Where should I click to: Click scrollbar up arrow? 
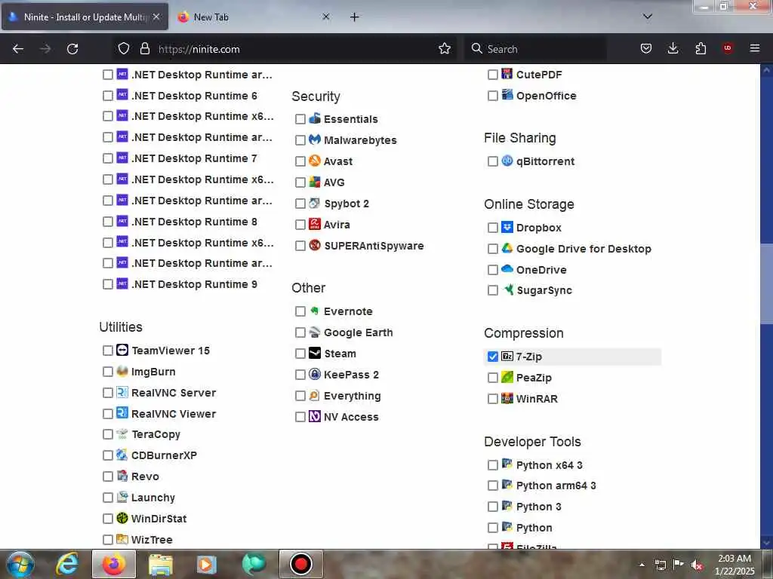point(767,70)
